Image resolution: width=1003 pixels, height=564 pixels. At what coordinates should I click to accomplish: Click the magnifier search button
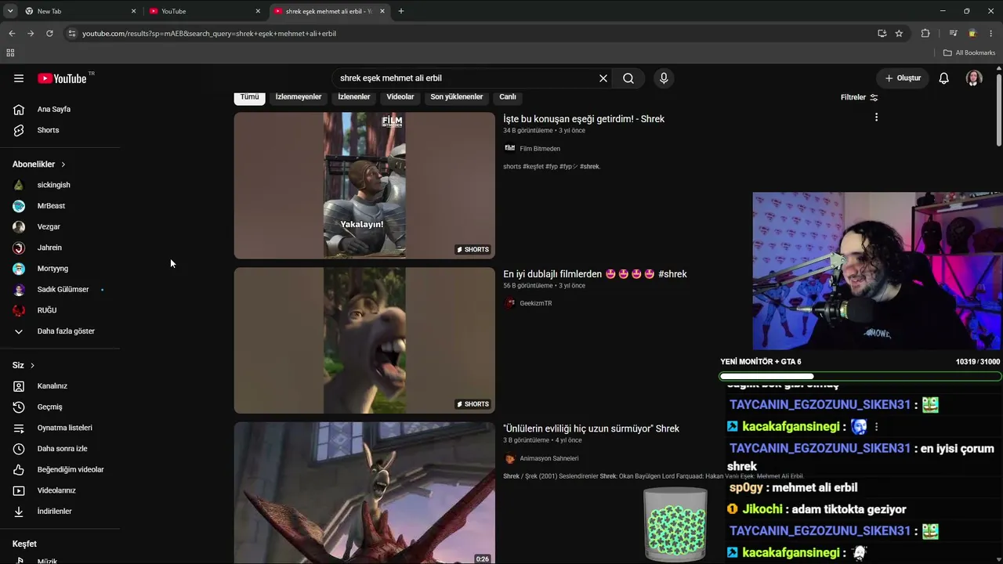[628, 78]
